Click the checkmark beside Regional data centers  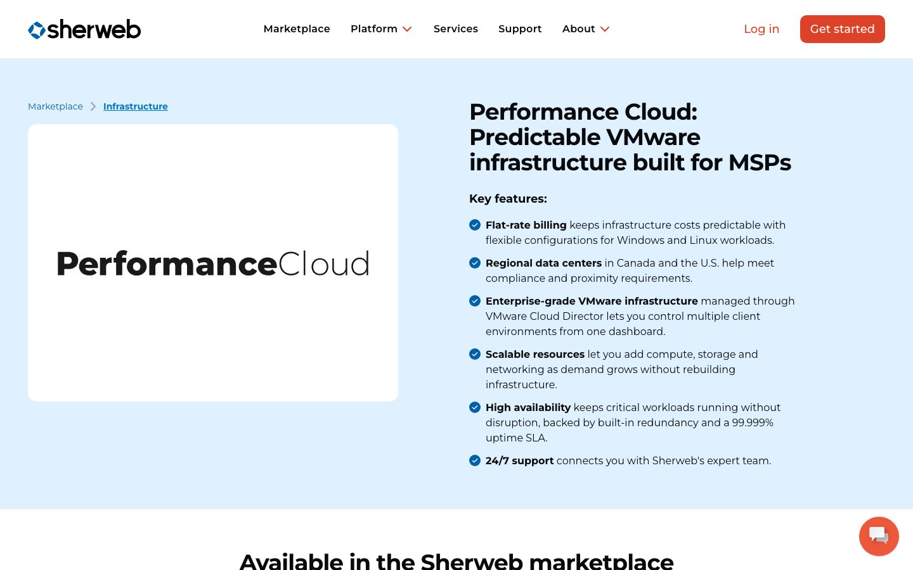pyautogui.click(x=475, y=263)
